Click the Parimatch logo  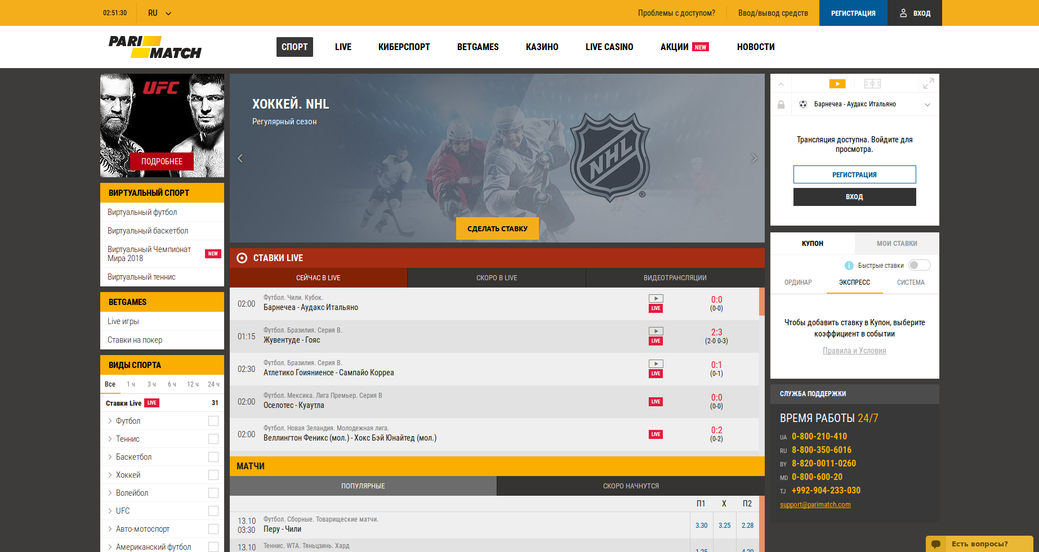tap(155, 47)
